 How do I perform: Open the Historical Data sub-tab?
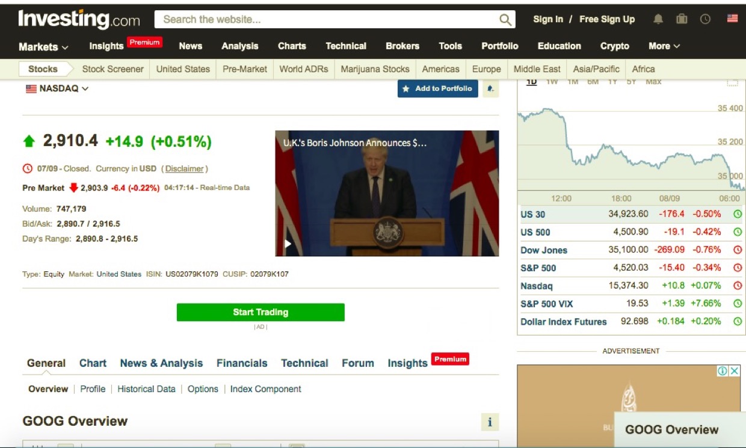click(146, 389)
